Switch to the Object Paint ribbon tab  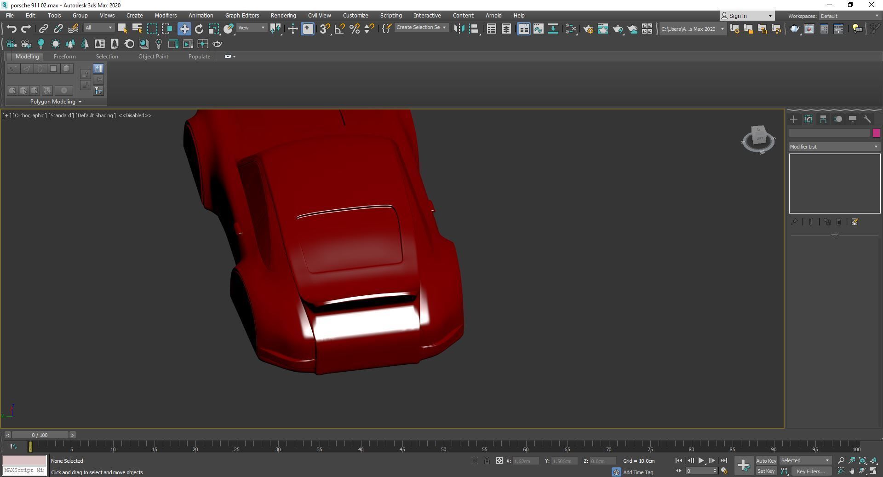point(153,57)
